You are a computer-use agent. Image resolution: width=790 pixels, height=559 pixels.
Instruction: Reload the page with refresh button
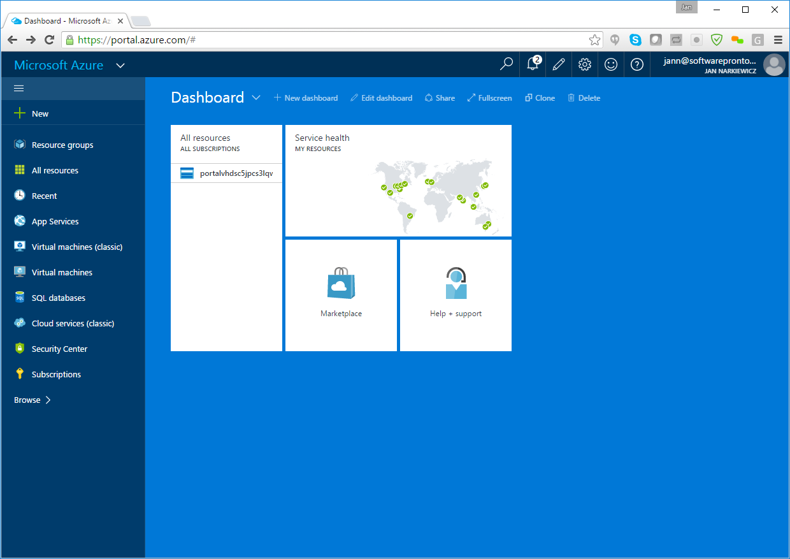tap(49, 40)
